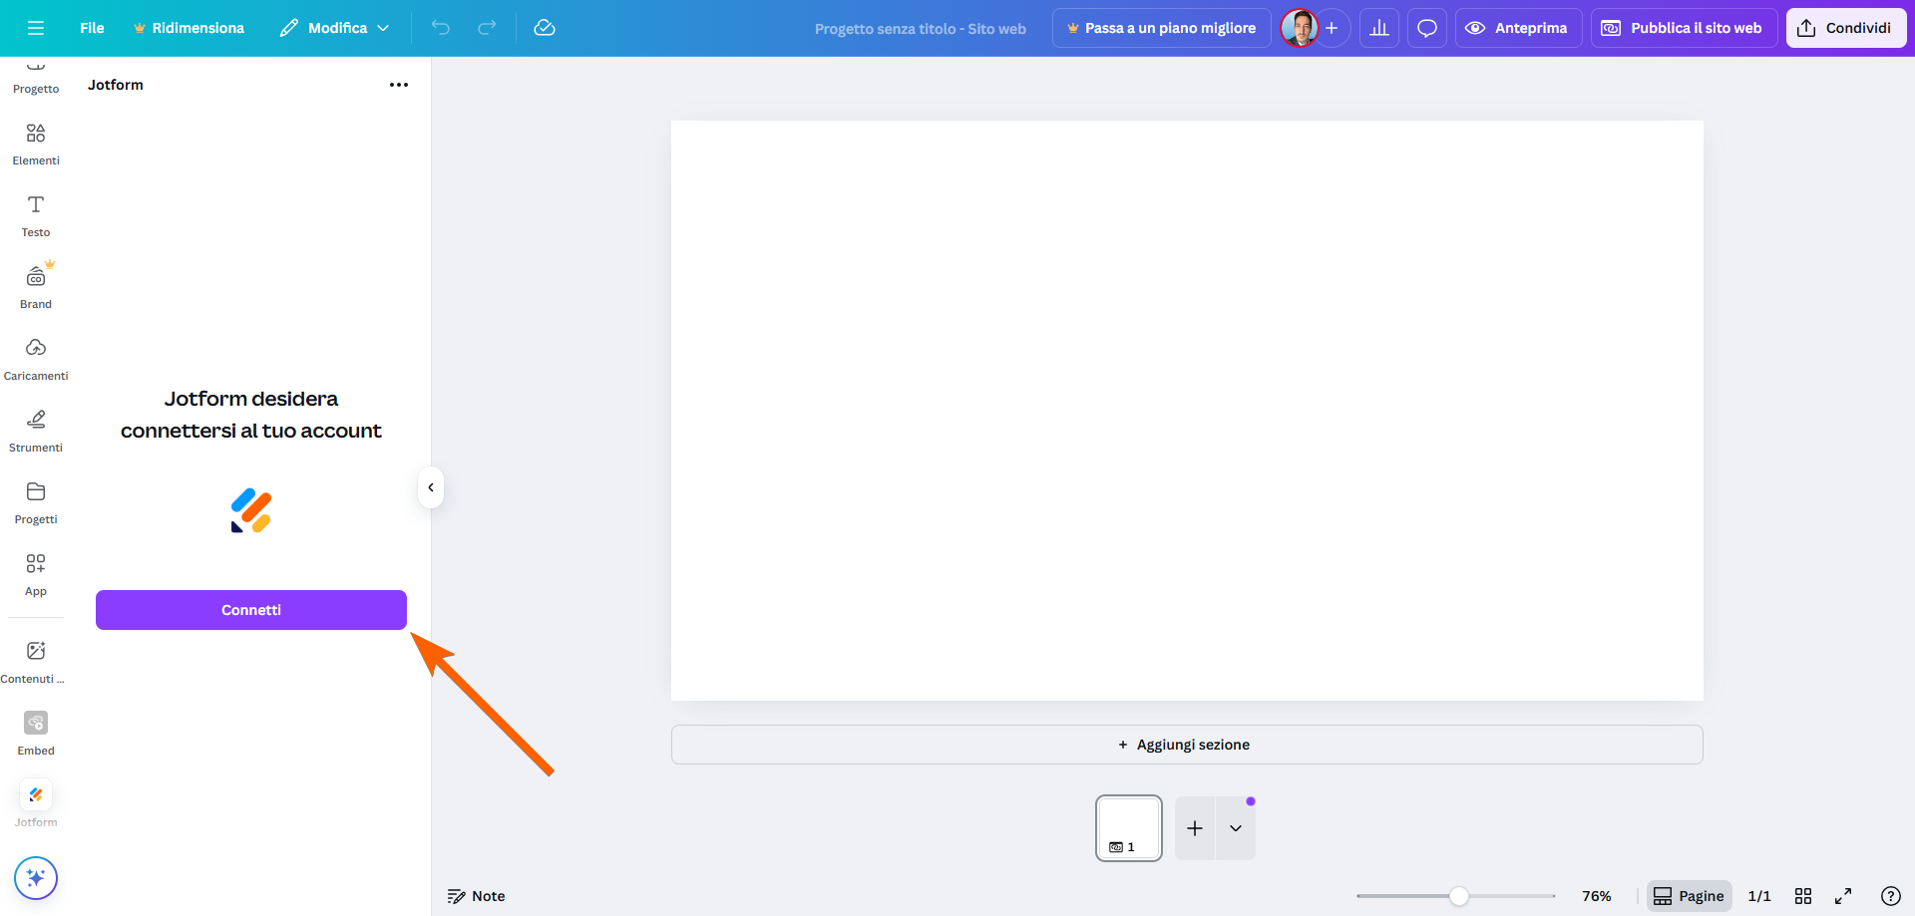Add a new page with plus
This screenshot has width=1915, height=916.
pos(1195,828)
